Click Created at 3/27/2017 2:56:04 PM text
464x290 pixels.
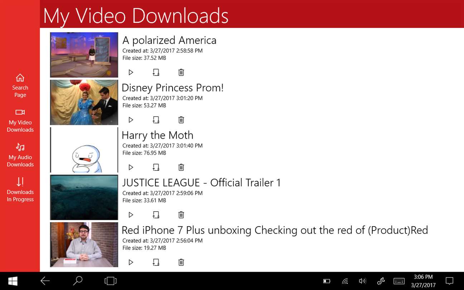coord(163,241)
